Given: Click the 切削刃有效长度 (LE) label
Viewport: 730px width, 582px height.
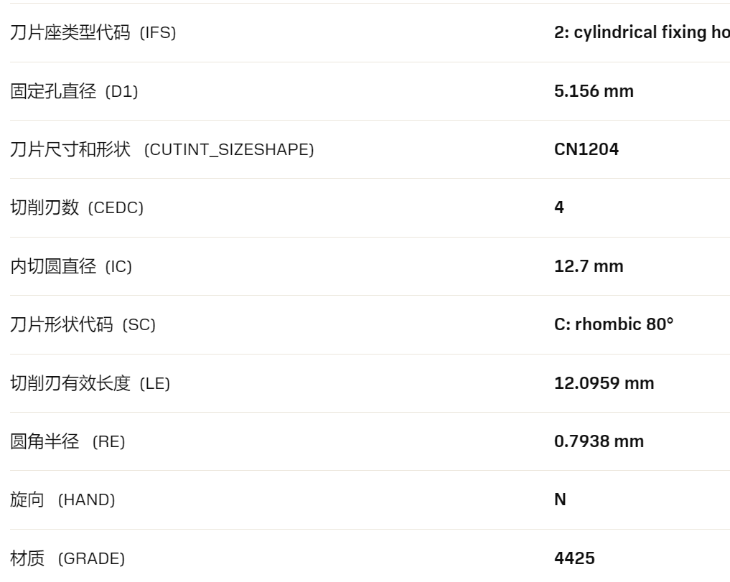Looking at the screenshot, I should tap(90, 384).
